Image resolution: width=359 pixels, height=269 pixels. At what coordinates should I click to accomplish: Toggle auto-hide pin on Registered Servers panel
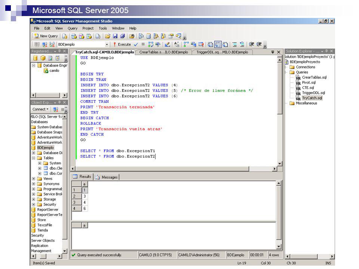click(x=59, y=51)
